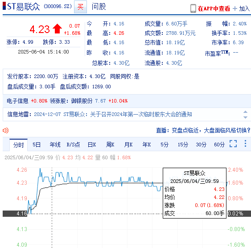The image size is (251, 248).
Task: Open the 年线 chart tab
Action: (x=55, y=145)
